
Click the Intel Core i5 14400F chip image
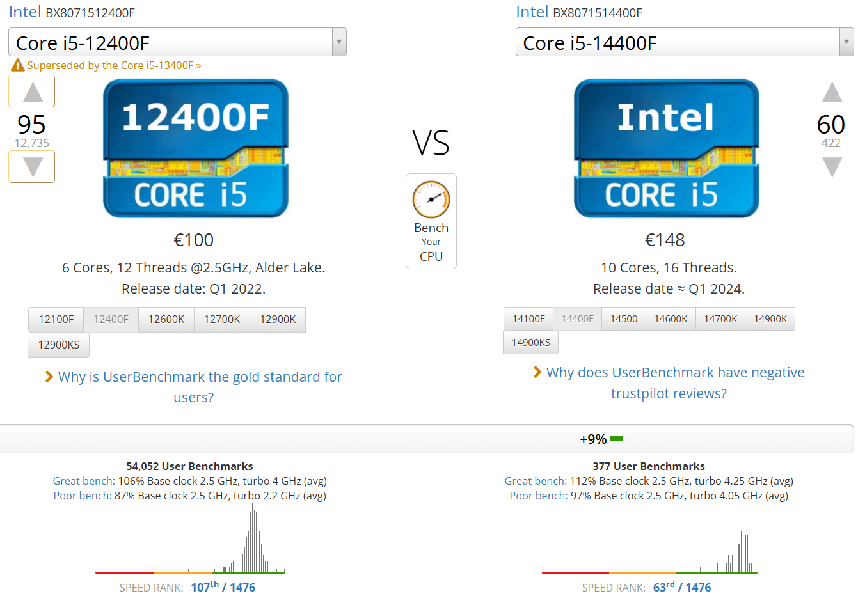(x=666, y=148)
